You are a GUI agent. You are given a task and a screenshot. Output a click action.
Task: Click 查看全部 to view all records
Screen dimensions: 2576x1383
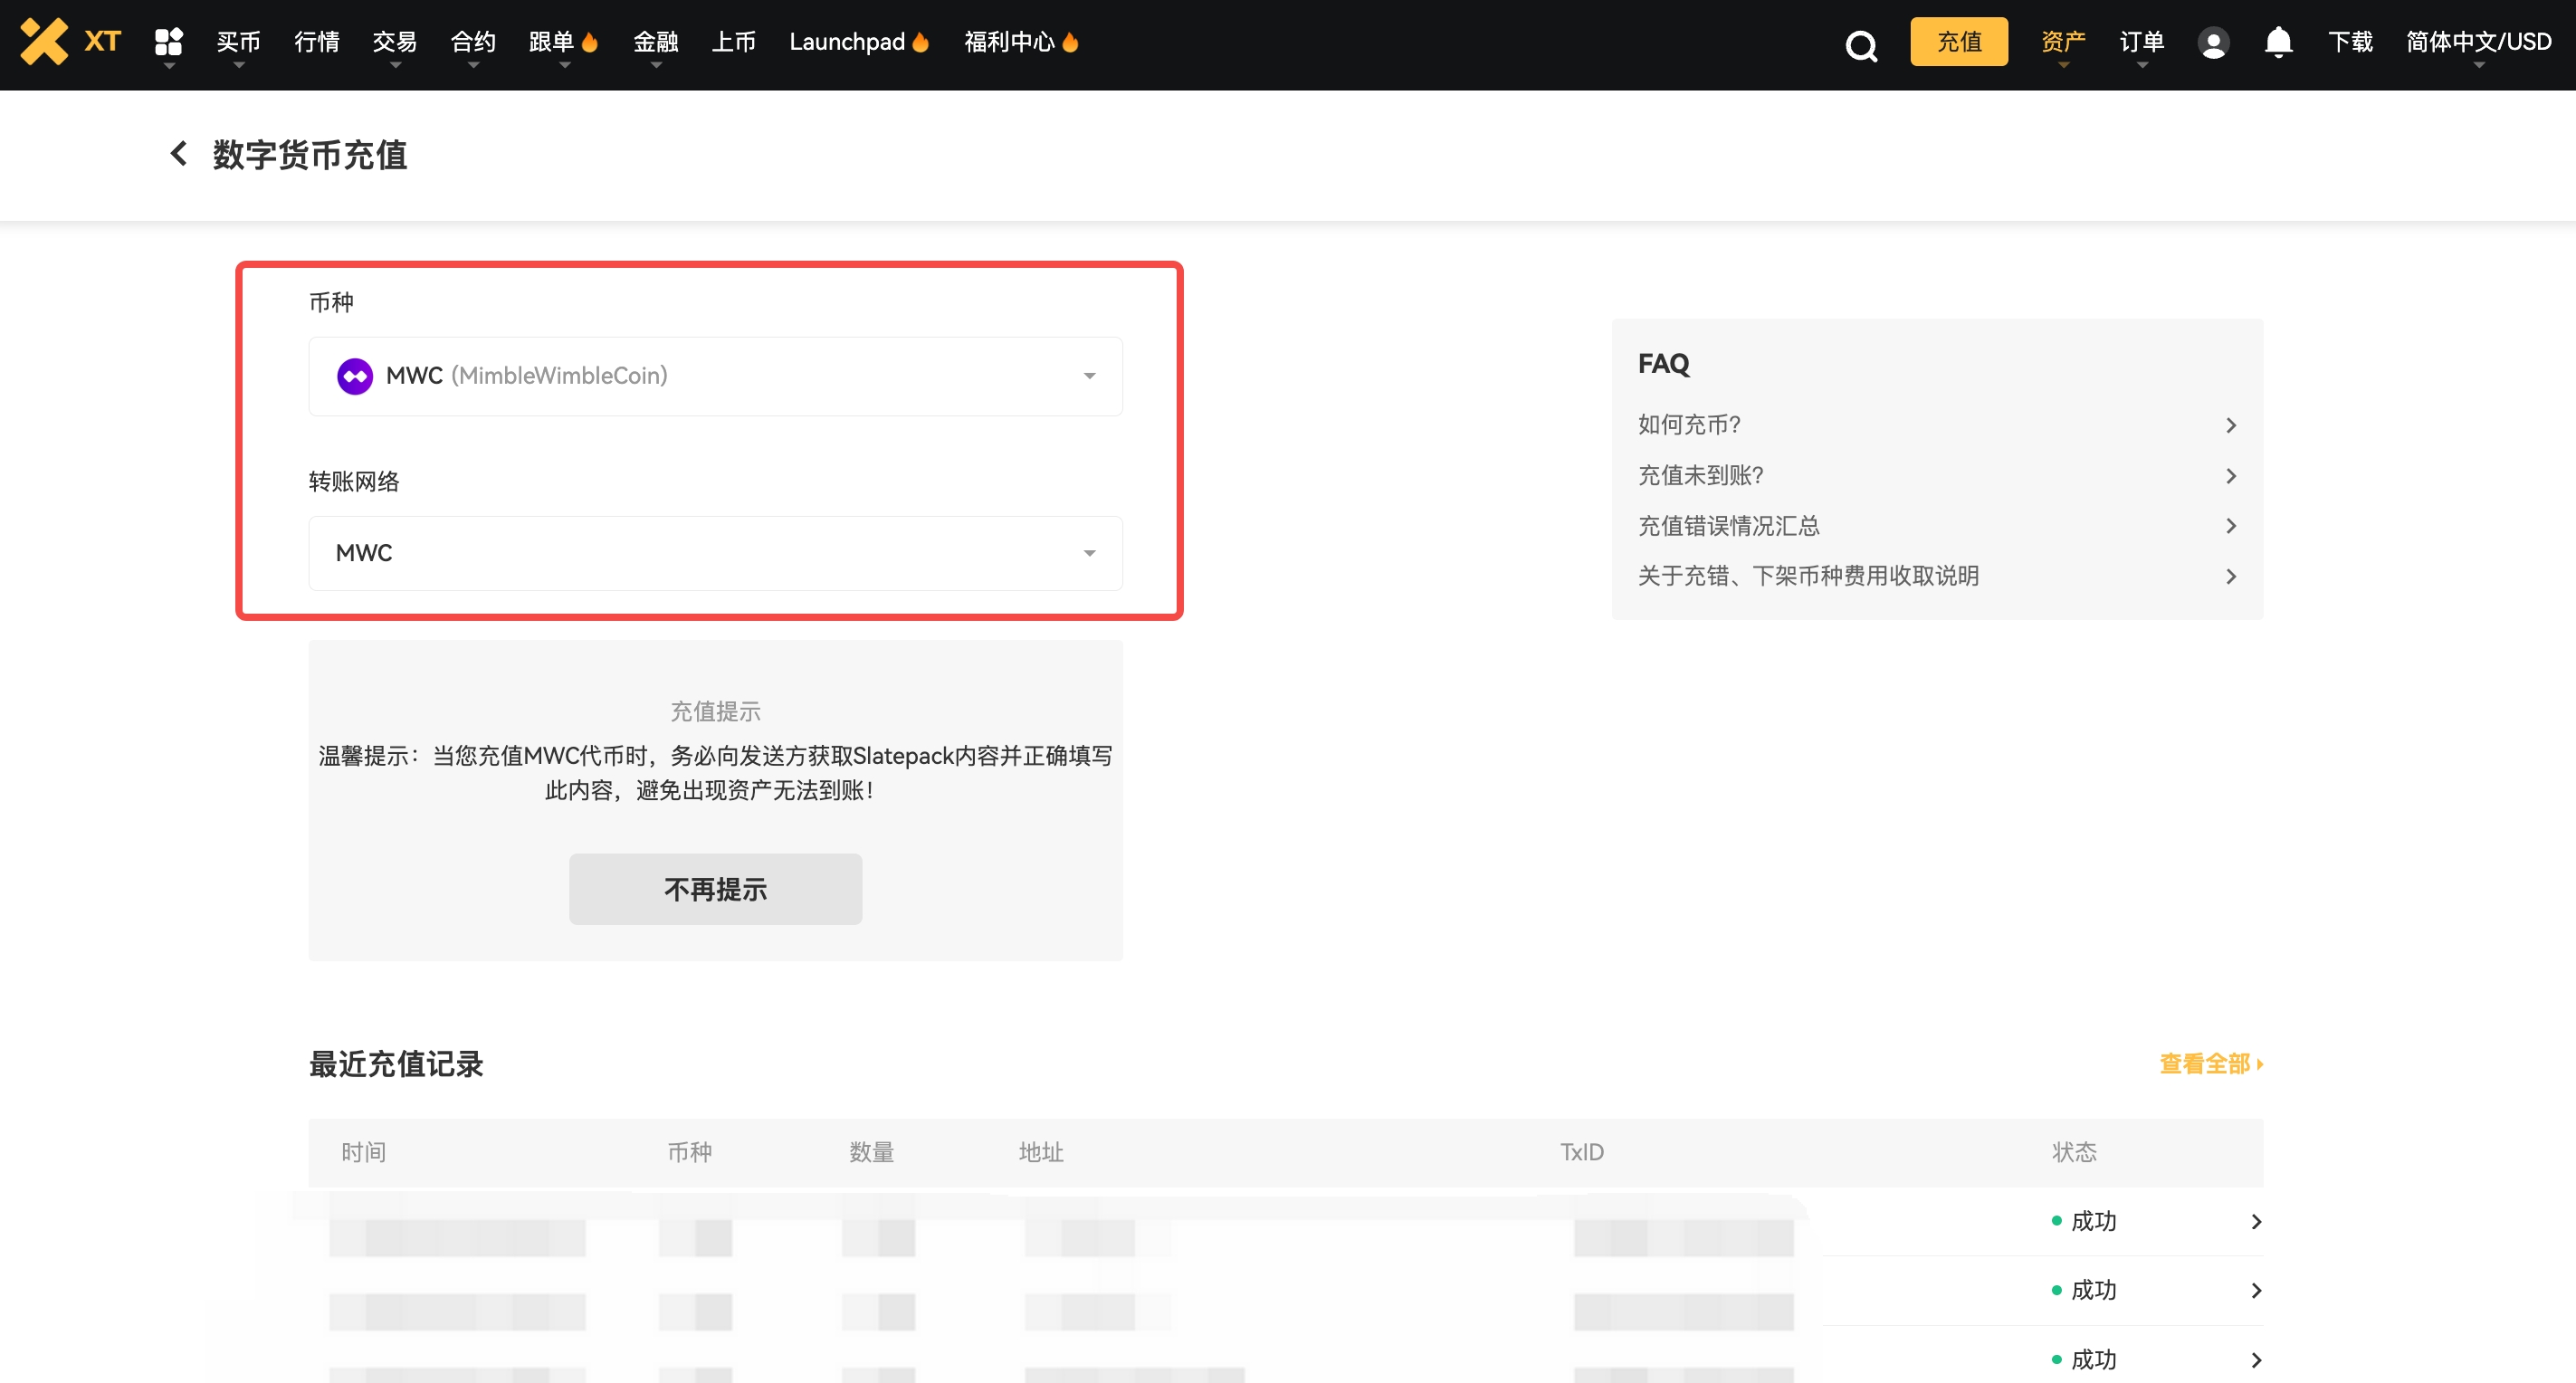pos(2210,1063)
